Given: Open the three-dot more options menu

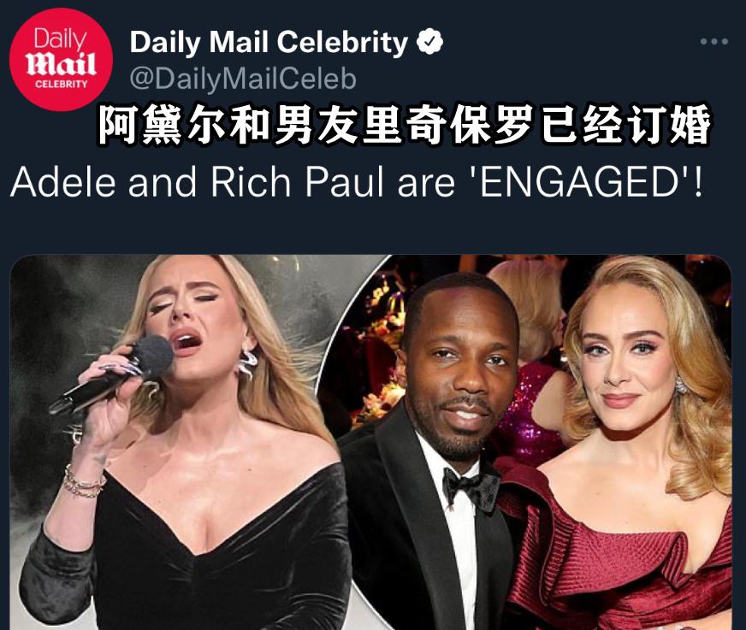Looking at the screenshot, I should [713, 42].
